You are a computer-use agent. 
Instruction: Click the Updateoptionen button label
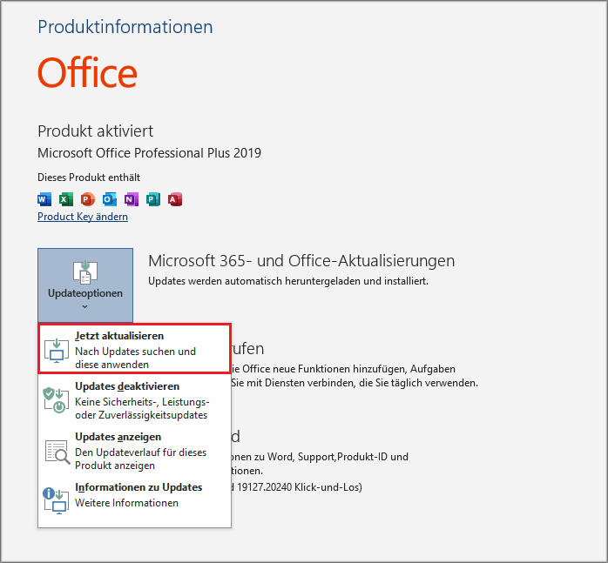pyautogui.click(x=85, y=293)
